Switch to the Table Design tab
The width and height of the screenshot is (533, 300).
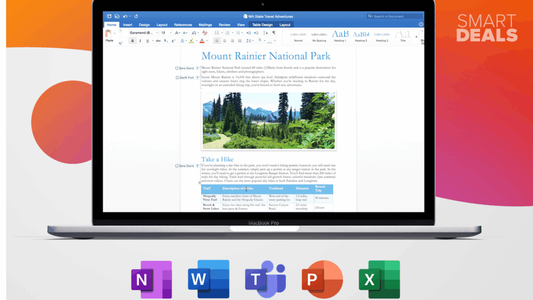(262, 25)
